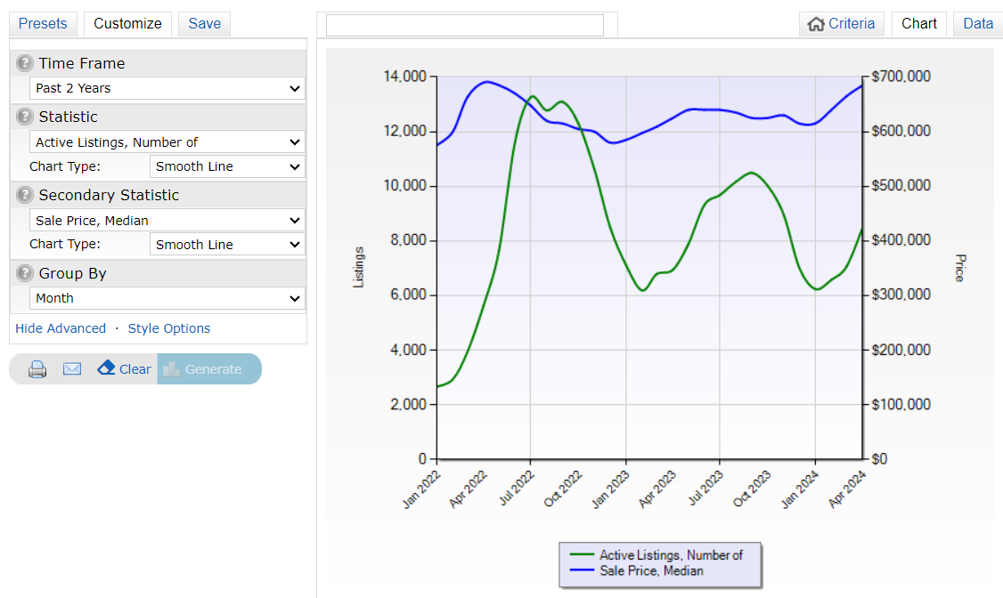Switch to the Presets tab
This screenshot has width=1003, height=598.
coord(43,24)
